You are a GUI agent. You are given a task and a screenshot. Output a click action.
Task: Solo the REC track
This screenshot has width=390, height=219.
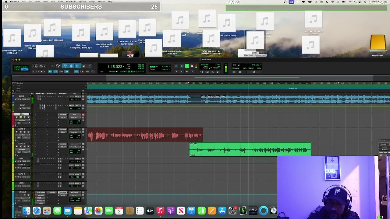[x=24, y=117]
